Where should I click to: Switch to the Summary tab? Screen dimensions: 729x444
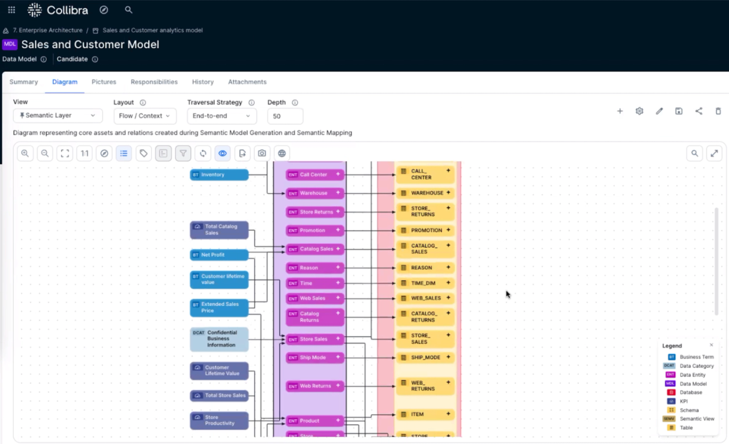pyautogui.click(x=24, y=82)
